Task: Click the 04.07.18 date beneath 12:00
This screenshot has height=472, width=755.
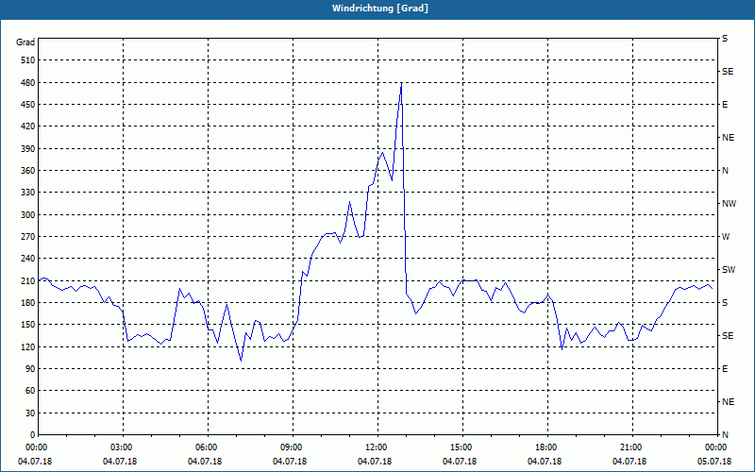Action: pos(375,462)
